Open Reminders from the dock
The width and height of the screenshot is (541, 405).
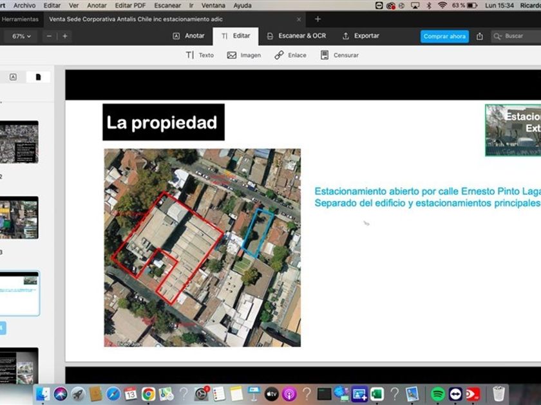coord(219,393)
